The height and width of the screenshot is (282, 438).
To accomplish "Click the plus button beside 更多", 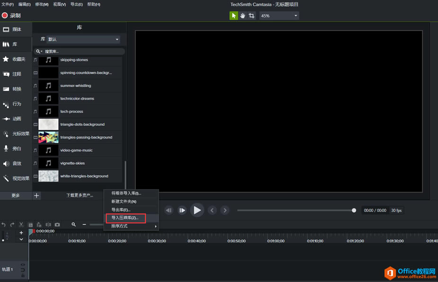I will pyautogui.click(x=36, y=195).
